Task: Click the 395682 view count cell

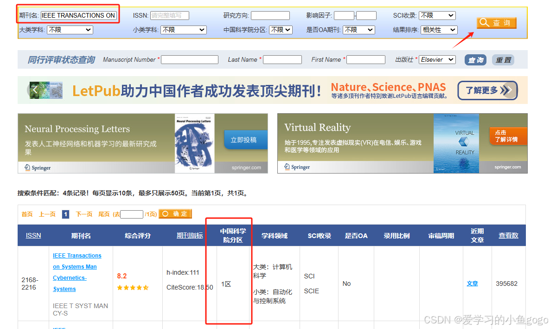Action: pyautogui.click(x=506, y=284)
